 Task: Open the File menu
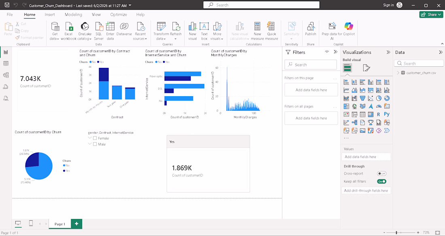point(10,15)
